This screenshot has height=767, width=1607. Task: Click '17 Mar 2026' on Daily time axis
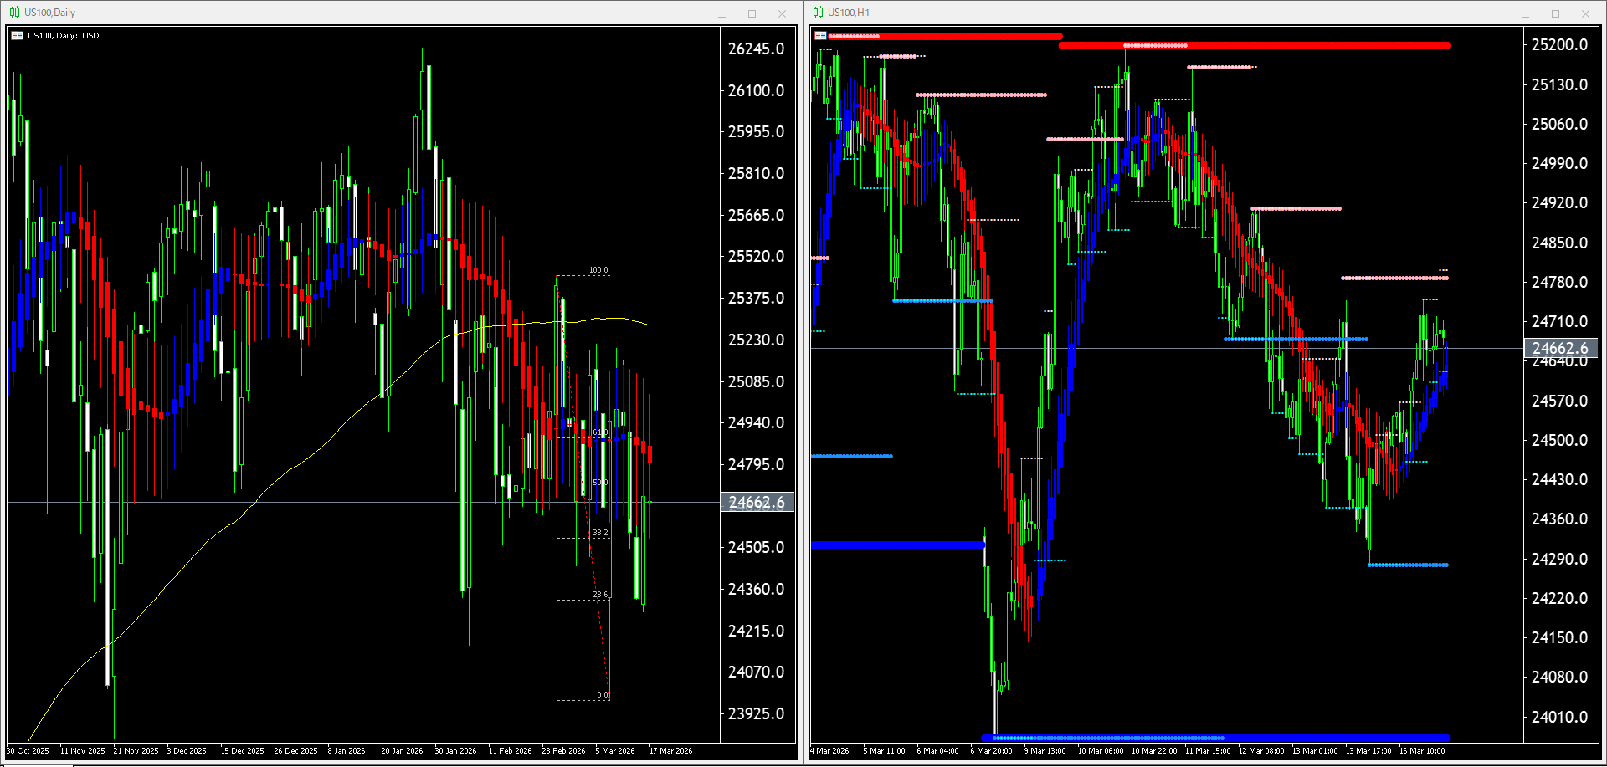coord(671,751)
